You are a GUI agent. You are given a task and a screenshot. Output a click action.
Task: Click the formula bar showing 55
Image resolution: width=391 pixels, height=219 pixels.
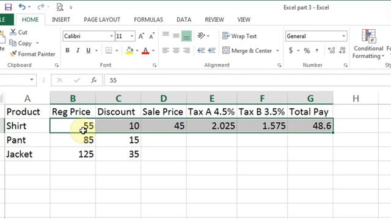coord(247,80)
